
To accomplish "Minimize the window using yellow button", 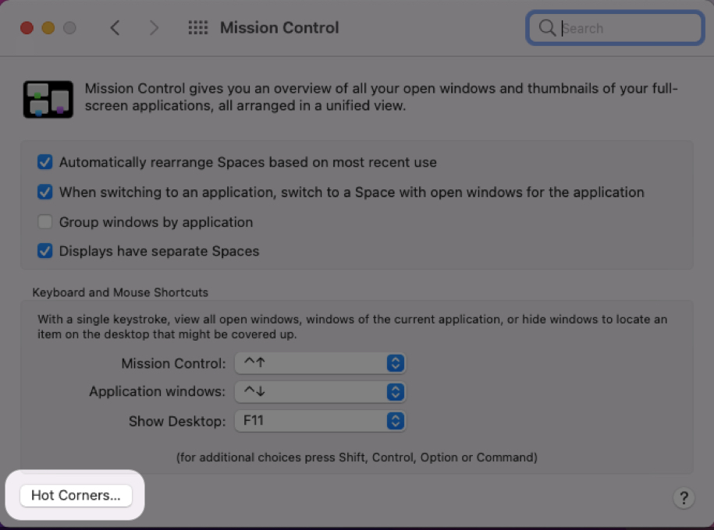I will (x=48, y=28).
